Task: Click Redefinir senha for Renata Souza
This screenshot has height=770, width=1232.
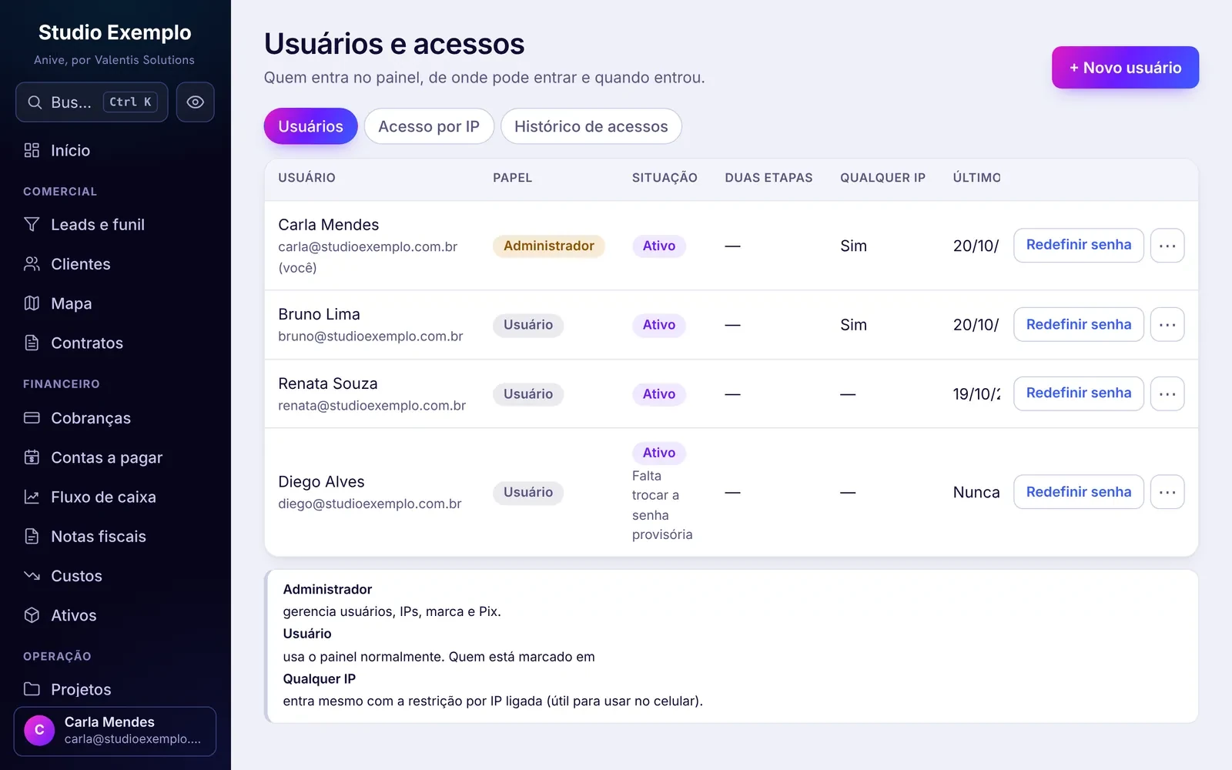Action: pyautogui.click(x=1079, y=393)
